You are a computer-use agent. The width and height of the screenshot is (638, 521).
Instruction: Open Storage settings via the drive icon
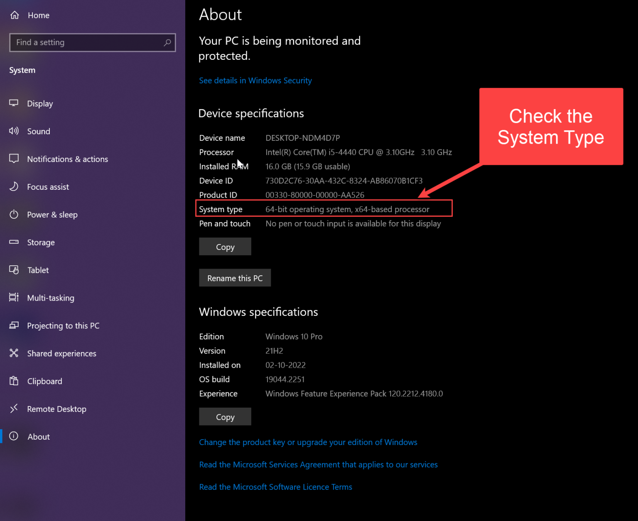(x=14, y=242)
